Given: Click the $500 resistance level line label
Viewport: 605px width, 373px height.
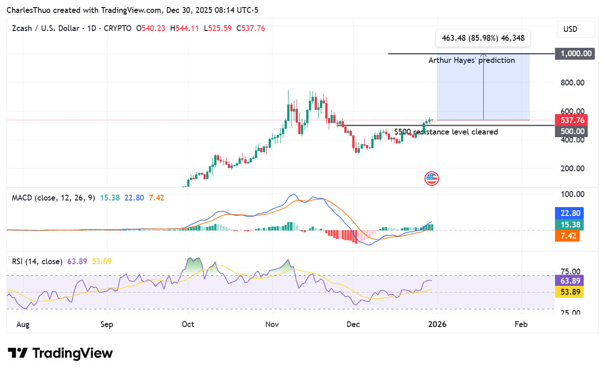Looking at the screenshot, I should tap(446, 131).
